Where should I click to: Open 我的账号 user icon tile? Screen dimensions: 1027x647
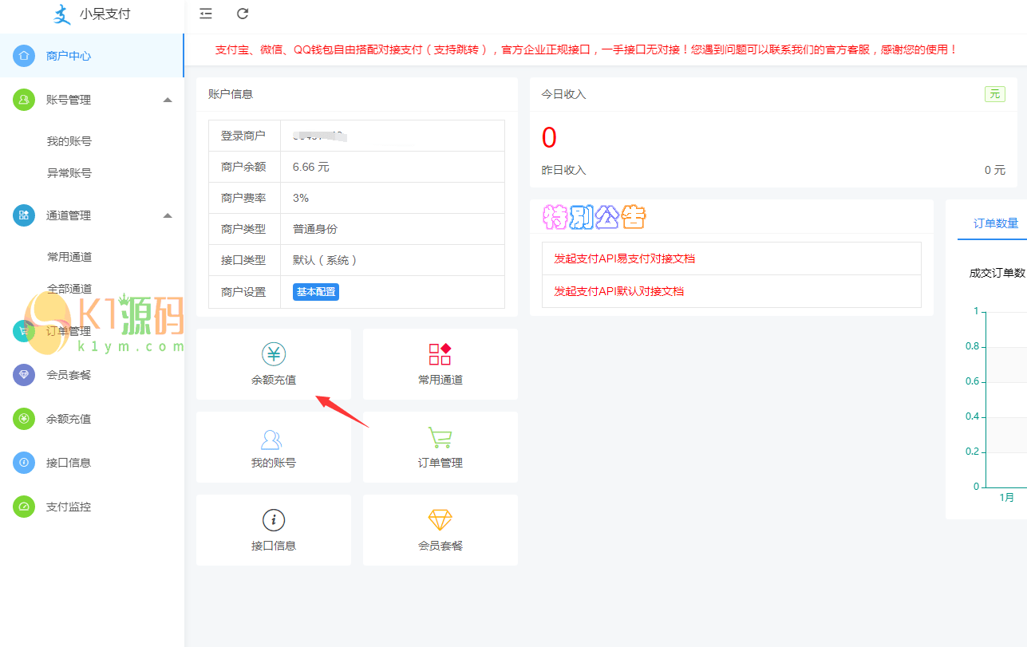pyautogui.click(x=273, y=439)
